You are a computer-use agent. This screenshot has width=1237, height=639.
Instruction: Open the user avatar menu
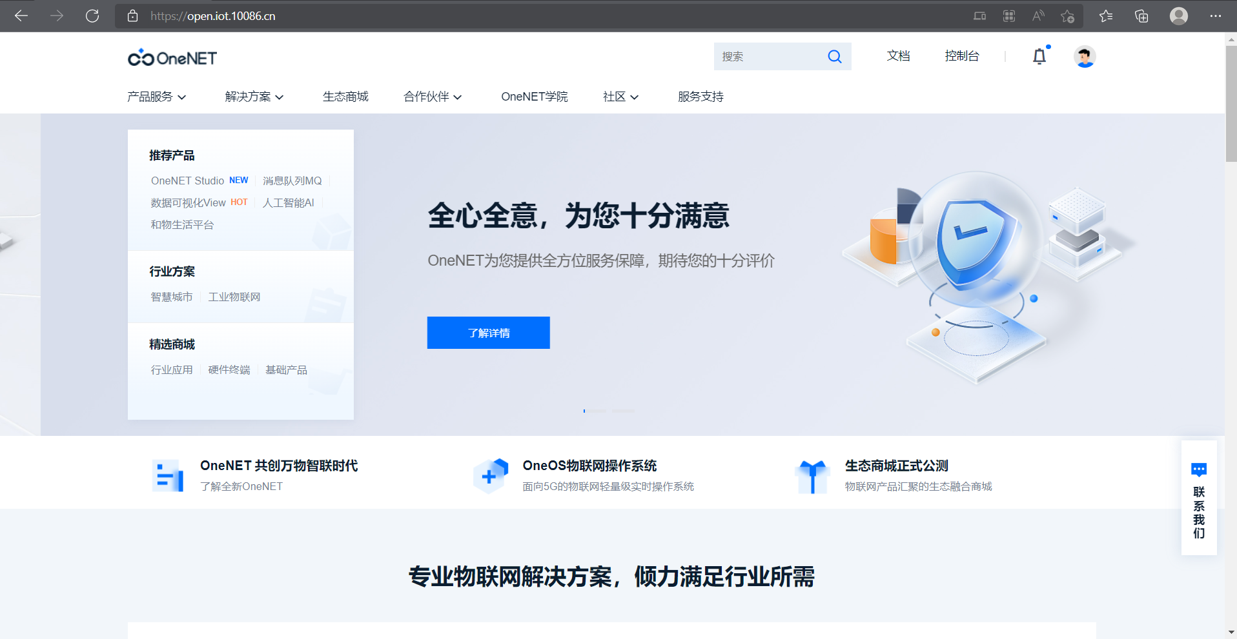[1085, 57]
